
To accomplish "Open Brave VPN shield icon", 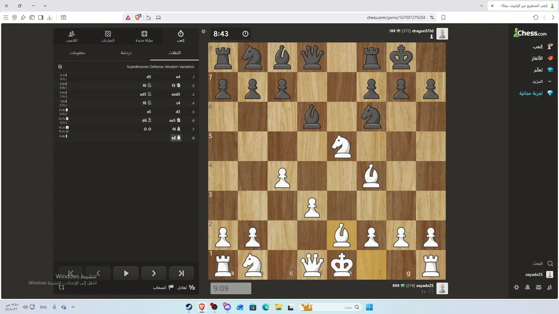I will pyautogui.click(x=14, y=17).
